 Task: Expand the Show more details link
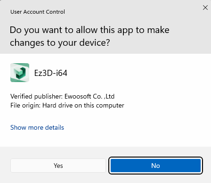tap(37, 127)
